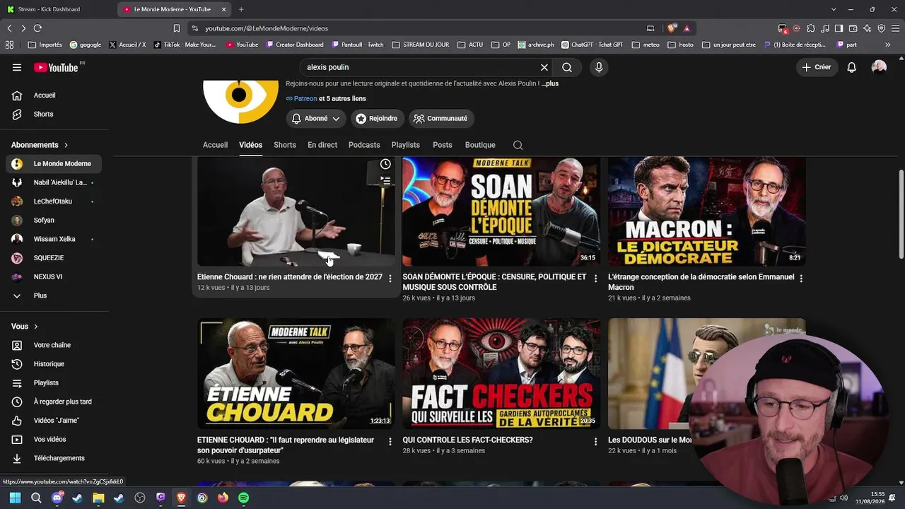Expand more subscriptions with Plus
Screen dimensions: 905x509
tap(54, 296)
